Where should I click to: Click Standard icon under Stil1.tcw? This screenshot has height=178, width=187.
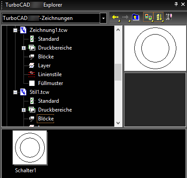click(x=32, y=101)
